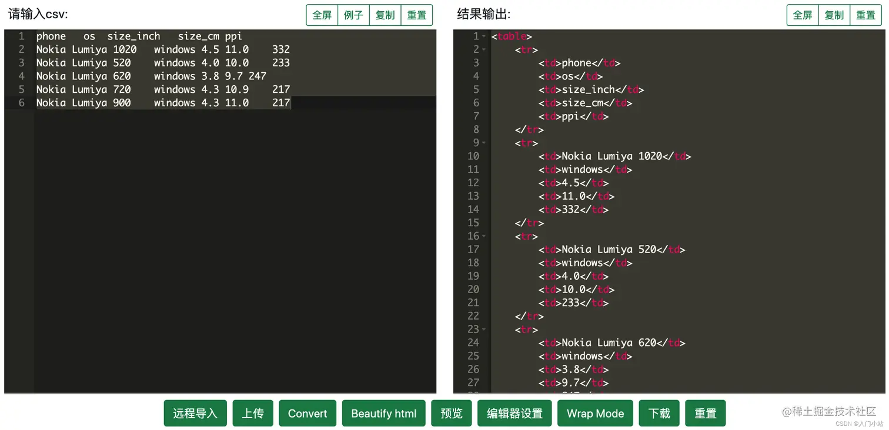The height and width of the screenshot is (430, 889).
Task: Collapse the table element fold arrow on line 1
Action: point(484,36)
